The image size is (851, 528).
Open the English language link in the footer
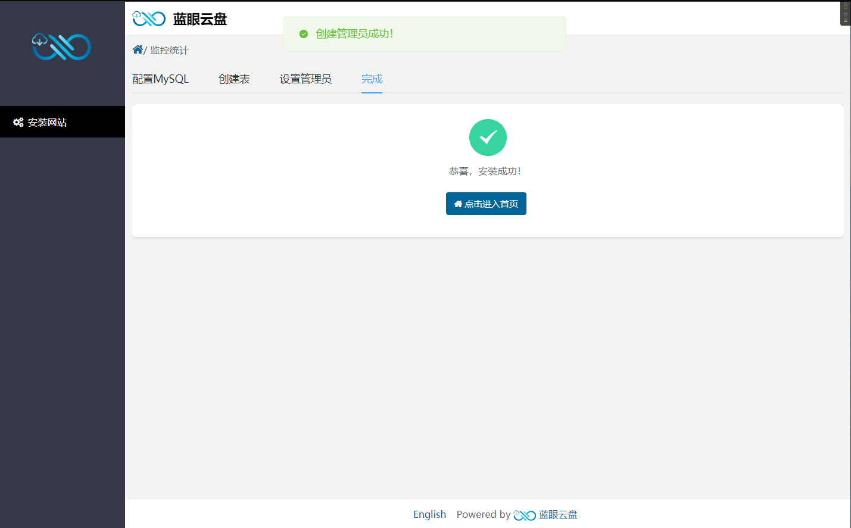(x=429, y=514)
